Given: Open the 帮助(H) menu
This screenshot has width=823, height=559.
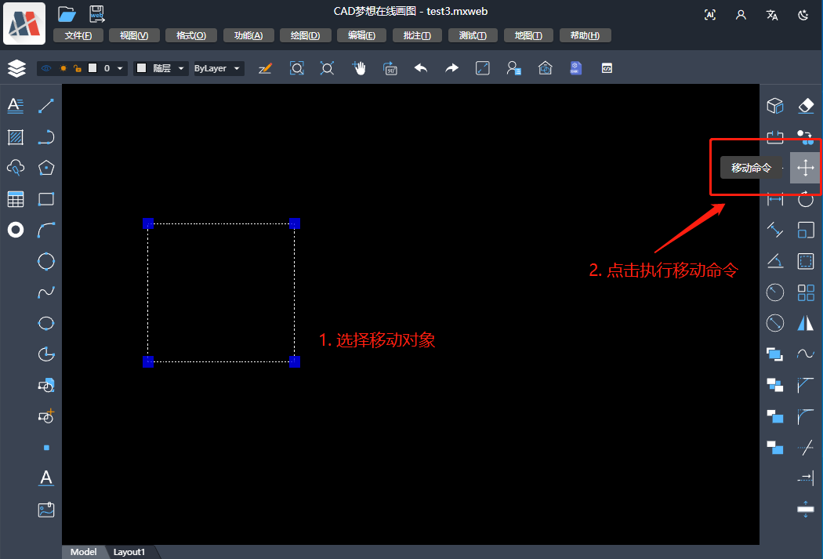Looking at the screenshot, I should point(585,35).
